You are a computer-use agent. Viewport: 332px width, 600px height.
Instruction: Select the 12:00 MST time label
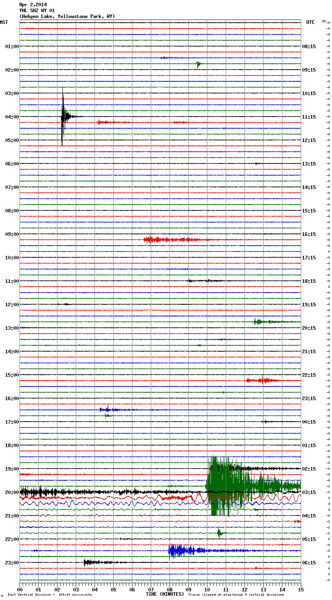coord(12,305)
